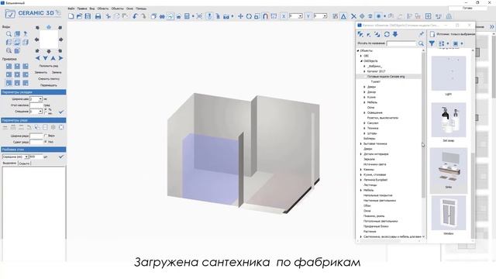Image resolution: width=496 pixels, height=279 pixels.
Task: Click the 'Сменить плитку' button
Action: (49, 78)
